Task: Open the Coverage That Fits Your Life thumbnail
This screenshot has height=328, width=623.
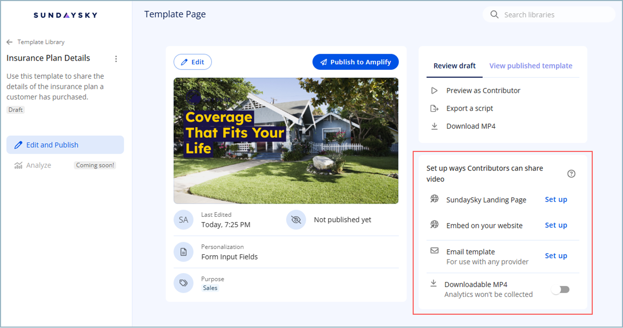Action: pyautogui.click(x=286, y=141)
